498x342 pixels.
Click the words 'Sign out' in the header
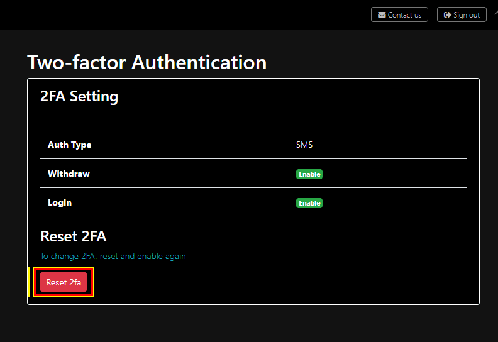coord(467,15)
